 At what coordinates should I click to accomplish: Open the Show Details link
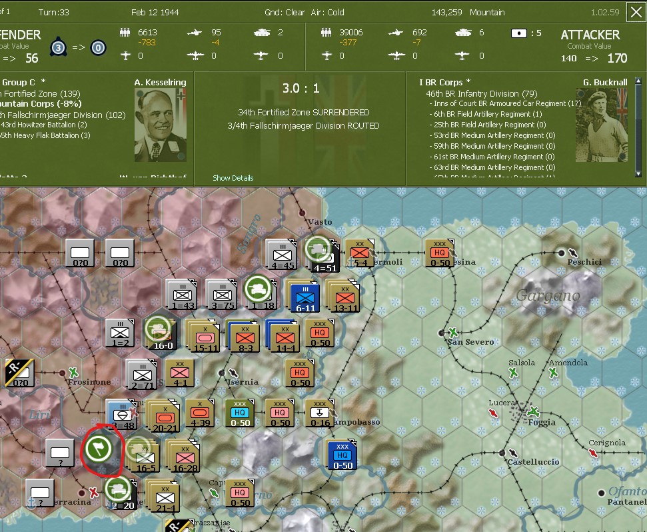tap(233, 178)
